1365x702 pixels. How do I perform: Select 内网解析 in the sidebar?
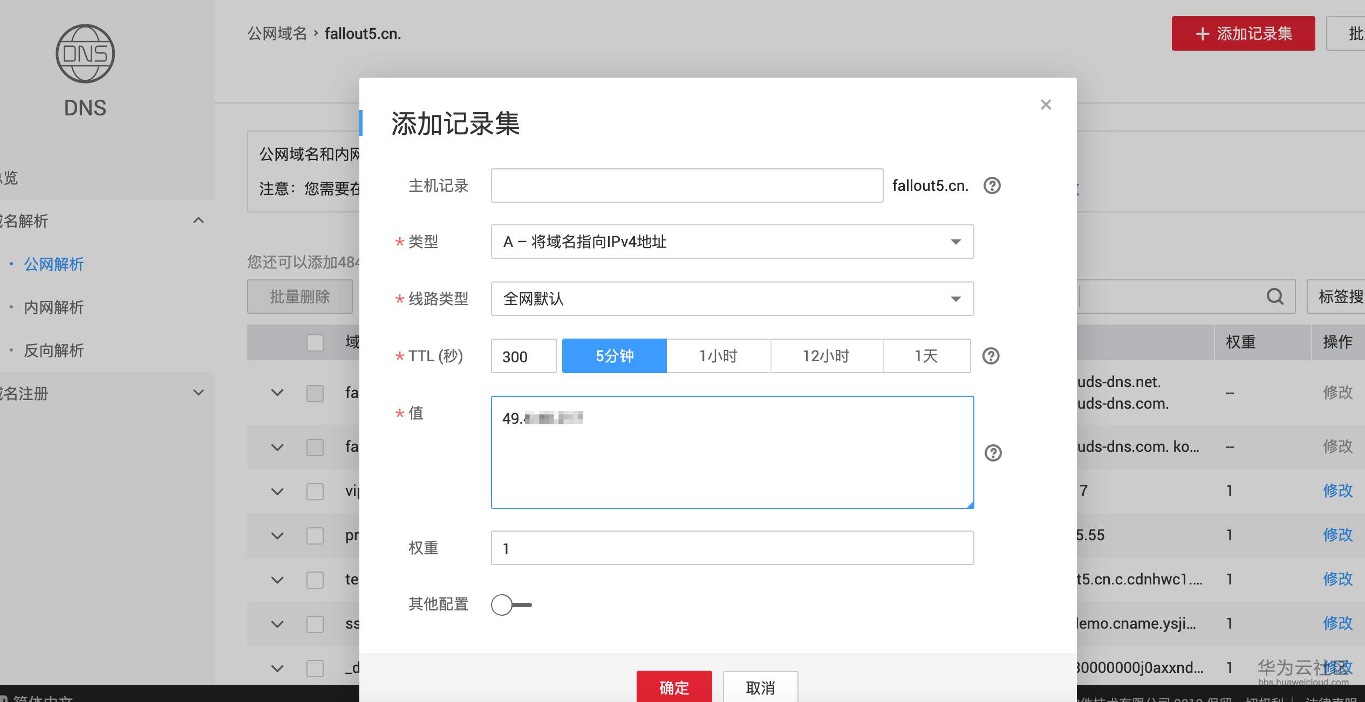click(x=53, y=307)
